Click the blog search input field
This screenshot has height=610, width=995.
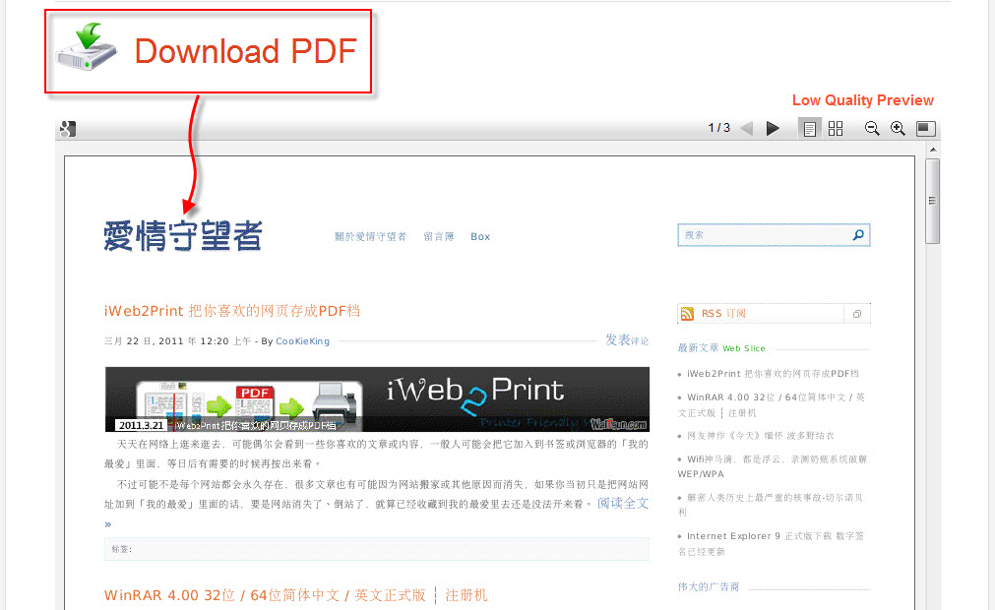pos(763,235)
